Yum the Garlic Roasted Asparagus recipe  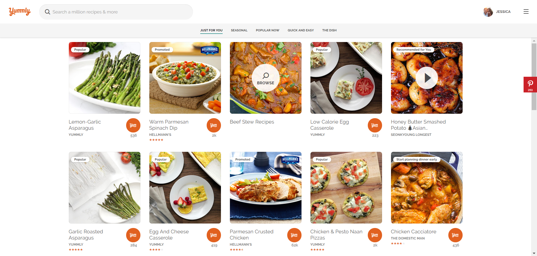pos(133,235)
